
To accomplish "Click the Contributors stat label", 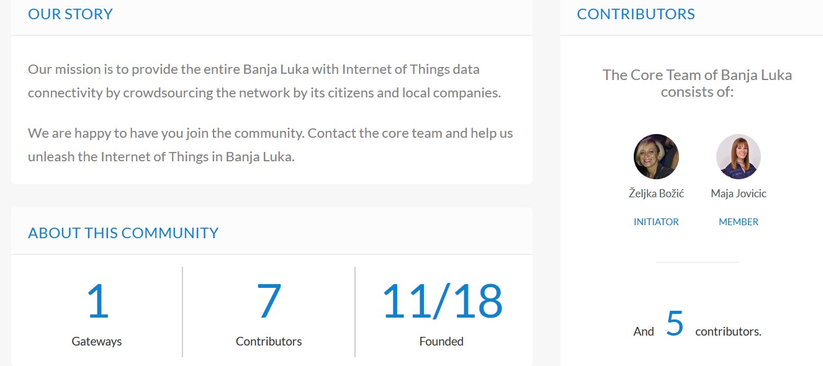I will 269,341.
